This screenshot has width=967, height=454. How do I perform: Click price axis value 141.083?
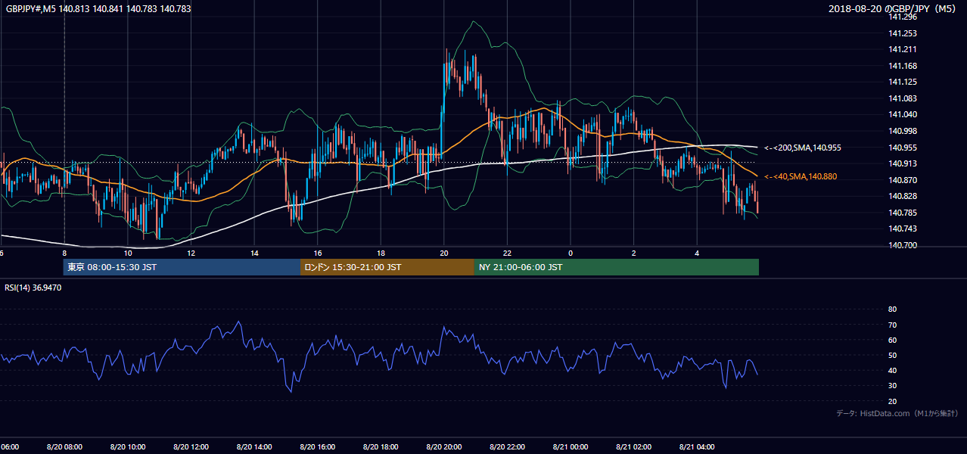(903, 98)
